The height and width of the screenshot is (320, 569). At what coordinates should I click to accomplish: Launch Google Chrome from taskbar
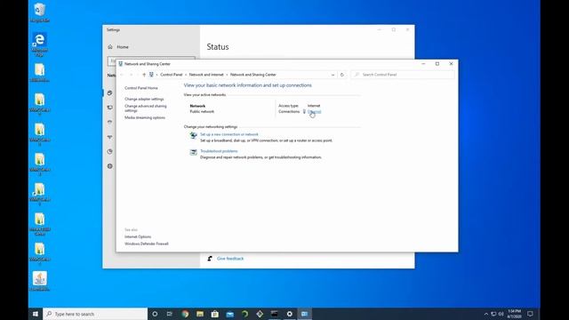coord(185,314)
